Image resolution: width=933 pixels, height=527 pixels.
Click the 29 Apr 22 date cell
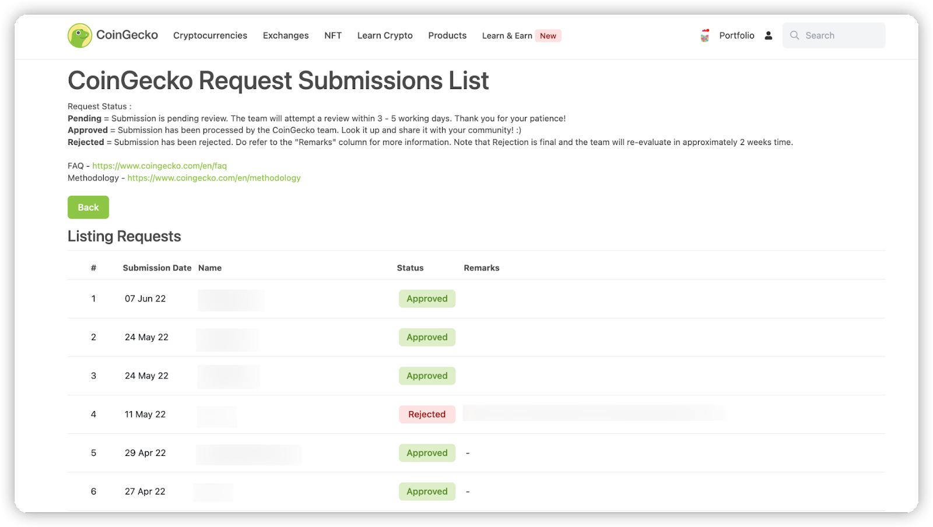tap(145, 453)
